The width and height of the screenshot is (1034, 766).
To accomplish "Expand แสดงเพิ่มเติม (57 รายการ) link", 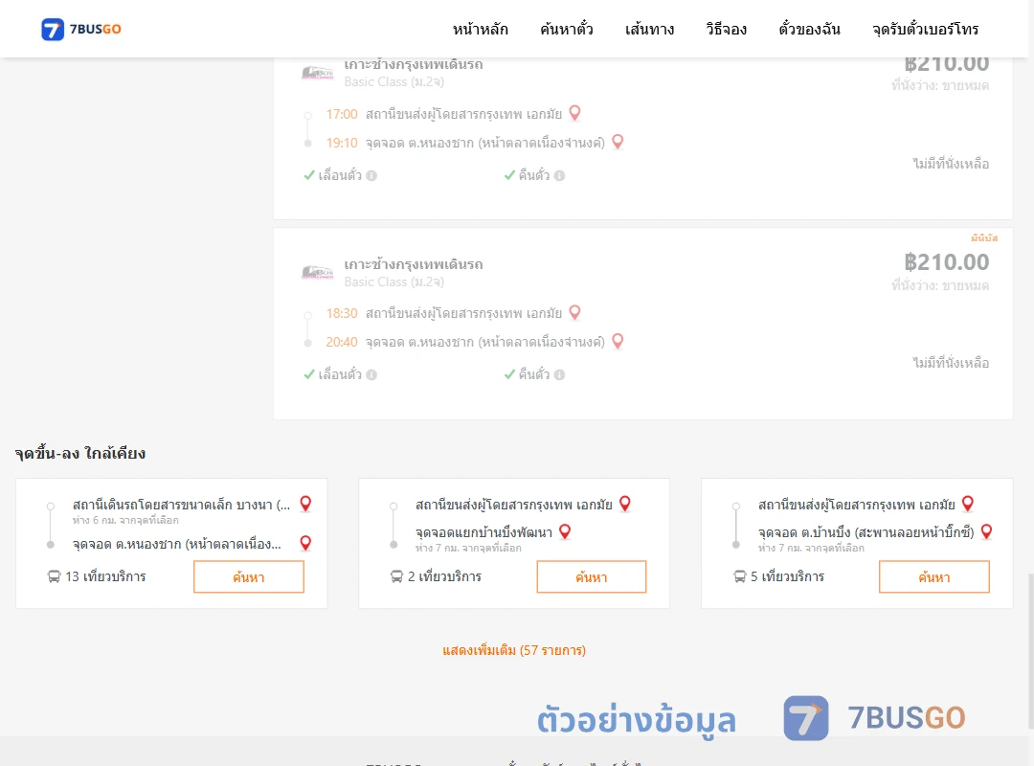I will coord(514,650).
